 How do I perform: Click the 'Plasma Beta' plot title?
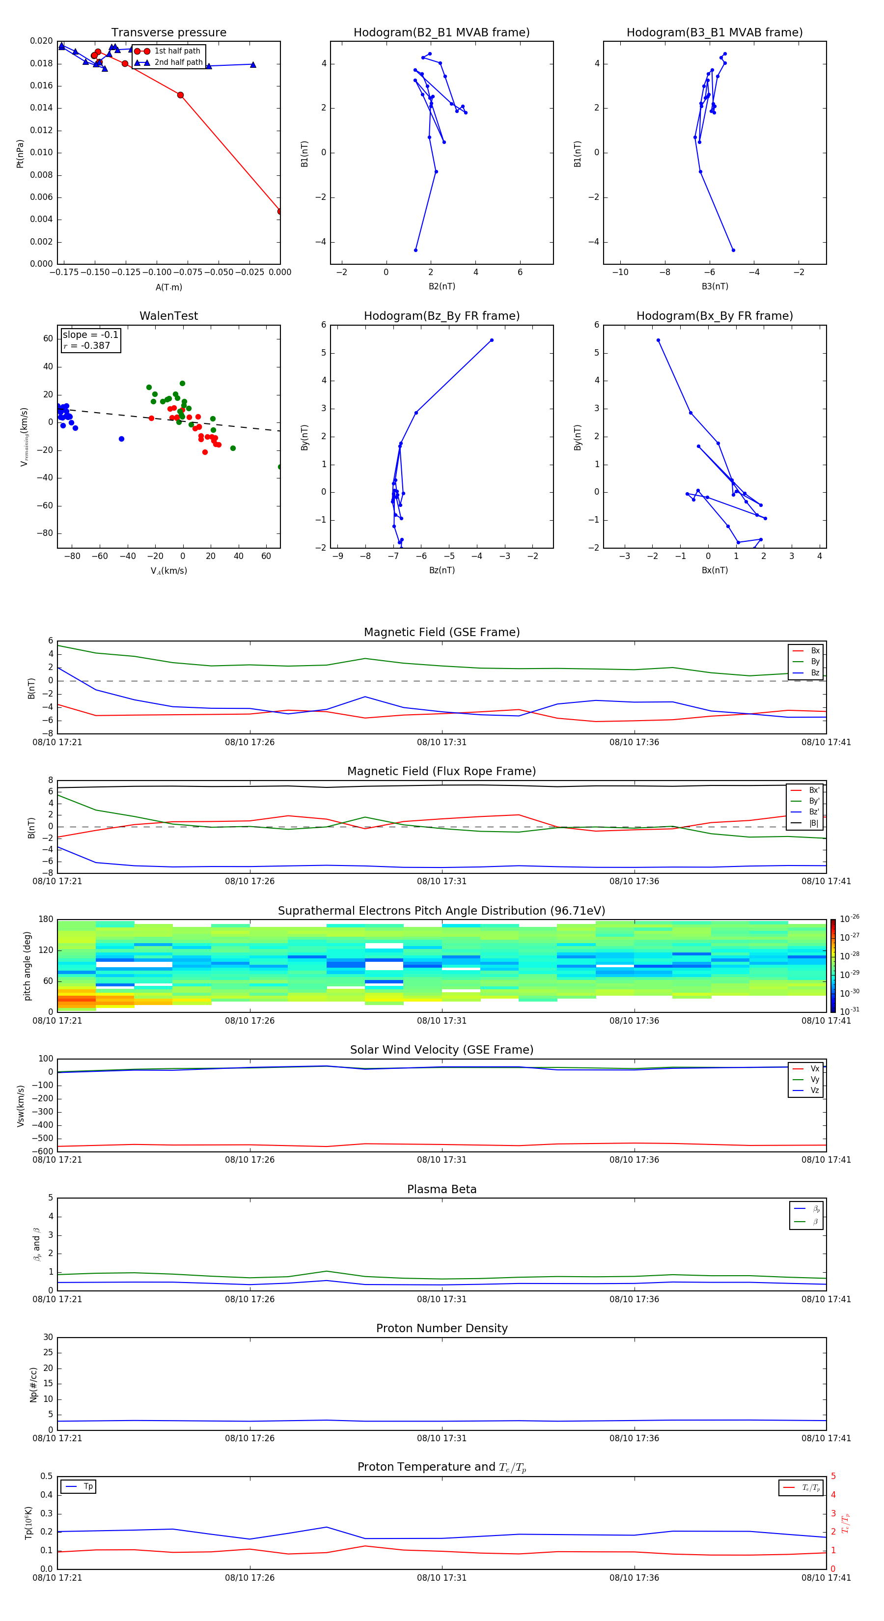441,1189
